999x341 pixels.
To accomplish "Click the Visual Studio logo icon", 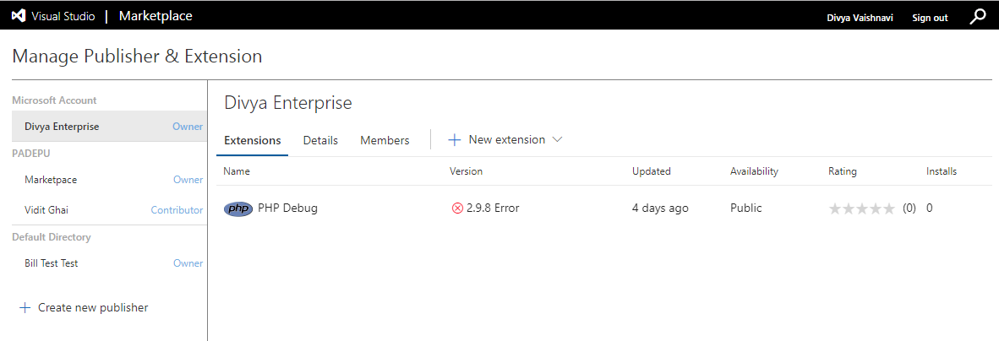I will [x=19, y=17].
